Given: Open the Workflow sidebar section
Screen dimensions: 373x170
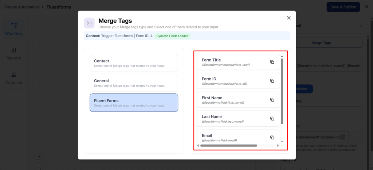Looking at the screenshot, I should 13,29.
